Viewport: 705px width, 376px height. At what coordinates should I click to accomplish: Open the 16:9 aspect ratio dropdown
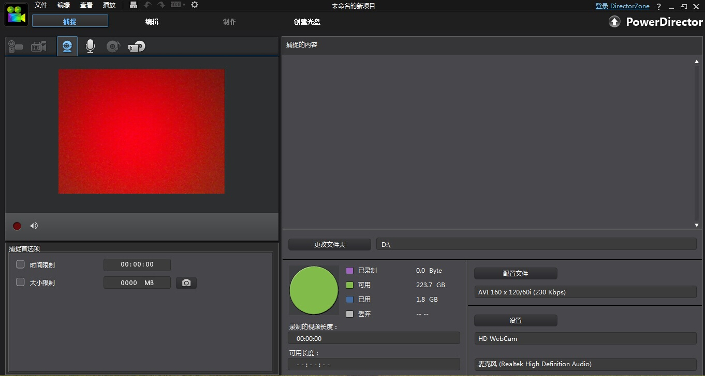(178, 5)
